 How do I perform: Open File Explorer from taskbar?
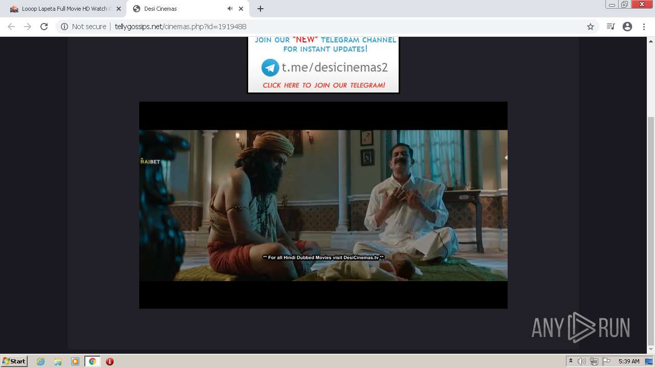click(58, 361)
